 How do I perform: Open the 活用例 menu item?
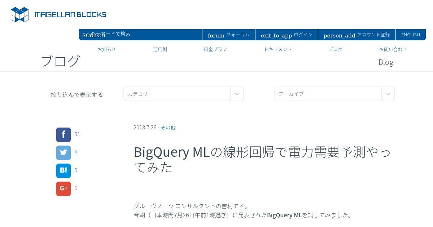[x=160, y=49]
